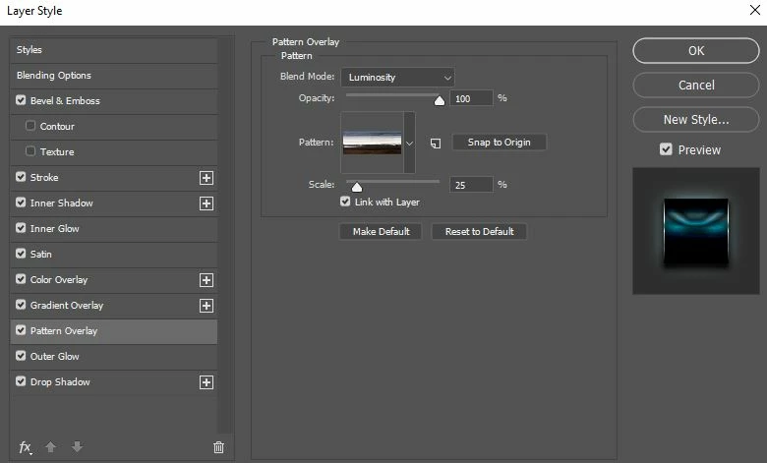Toggle the Preview checkbox
The height and width of the screenshot is (463, 767).
[666, 149]
